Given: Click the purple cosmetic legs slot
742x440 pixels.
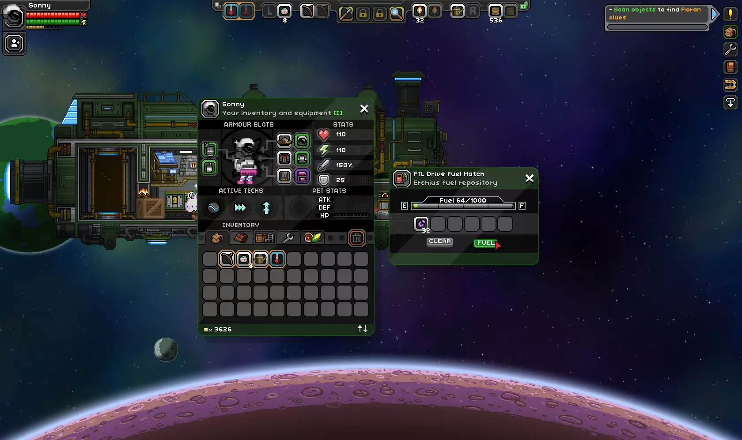Looking at the screenshot, I should (302, 177).
